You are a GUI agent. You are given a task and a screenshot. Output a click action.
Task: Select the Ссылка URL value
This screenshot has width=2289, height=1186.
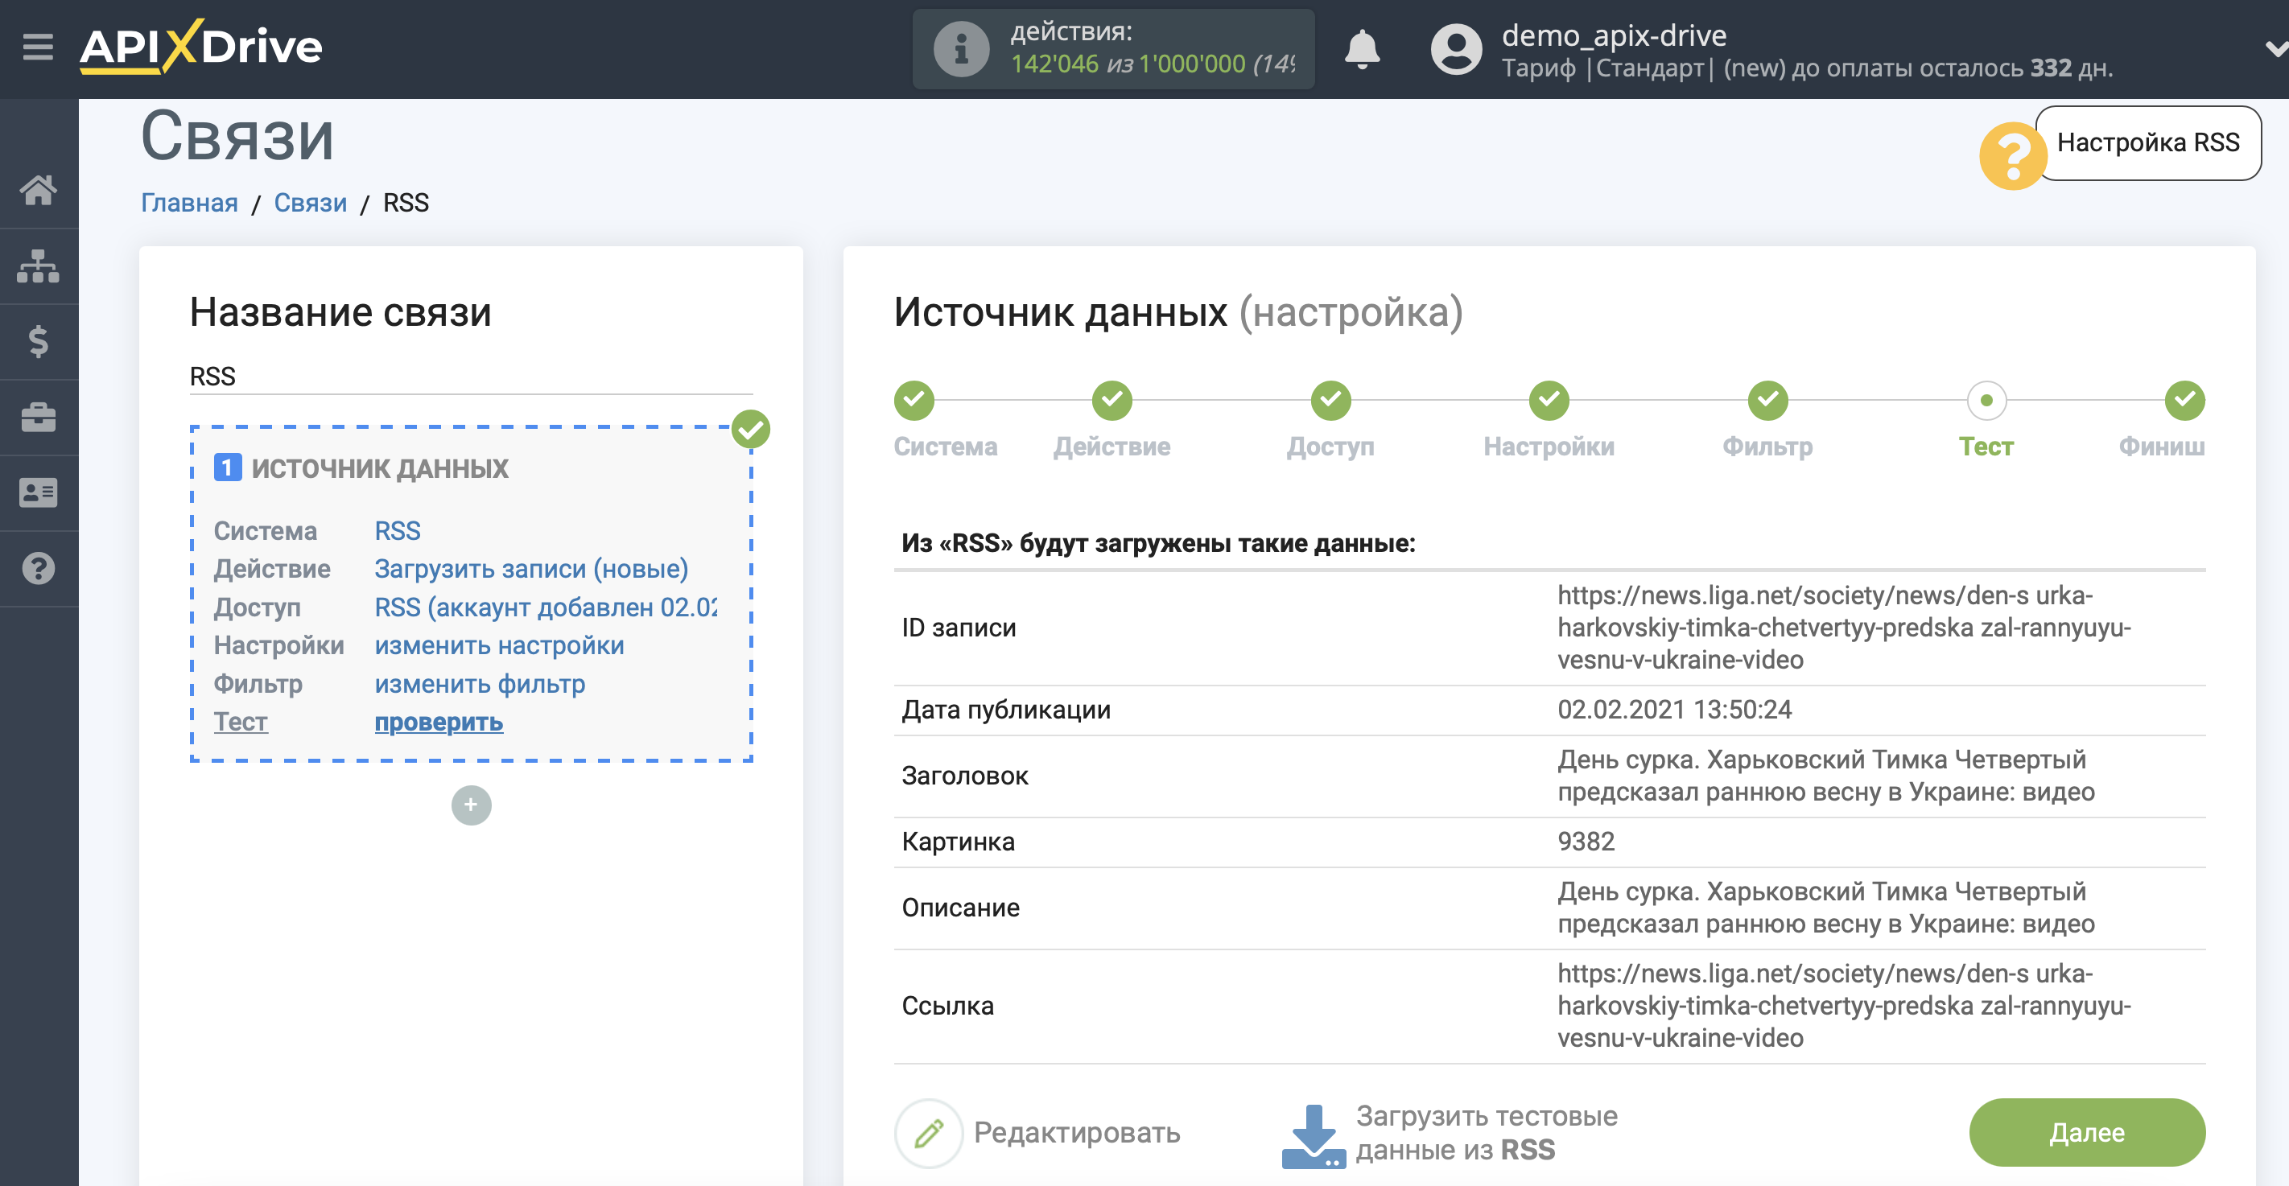1844,1006
